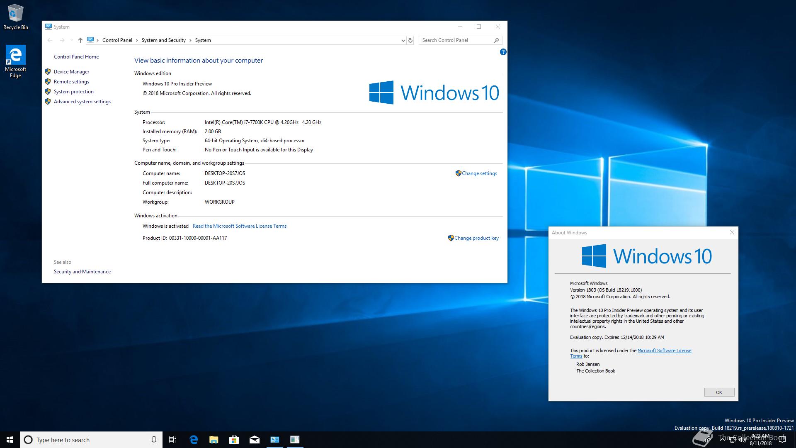Open Microsoft Store from the taskbar

point(234,440)
